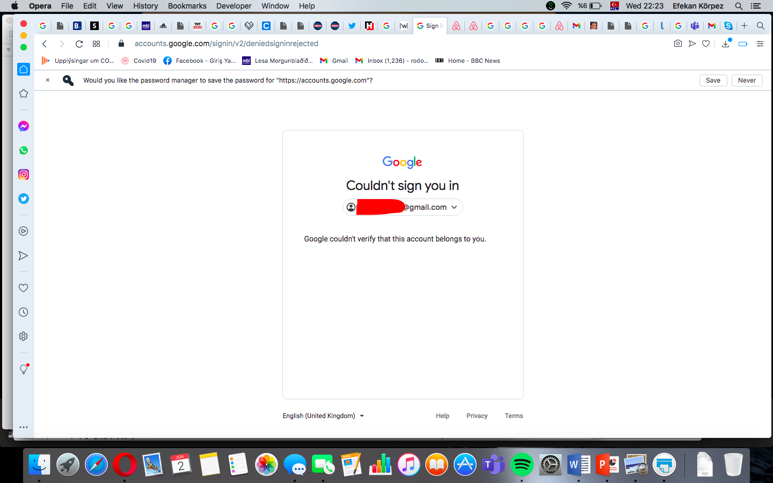Switch to the Twitter tab
Screen dimensions: 773x483
(x=352, y=26)
